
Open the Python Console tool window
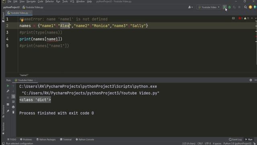point(85,139)
